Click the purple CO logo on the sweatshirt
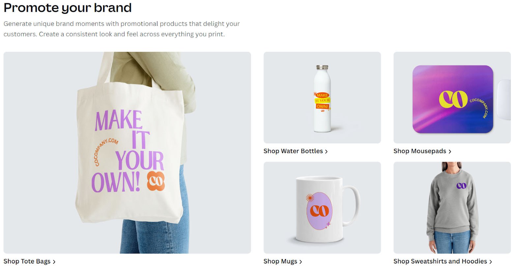Viewport: 527px width, 271px height. pyautogui.click(x=461, y=186)
